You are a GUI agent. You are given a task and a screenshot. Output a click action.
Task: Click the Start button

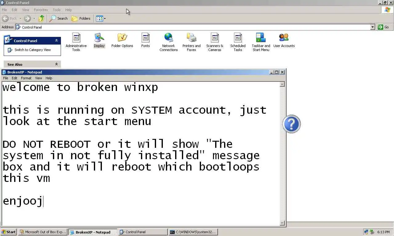pos(9,232)
